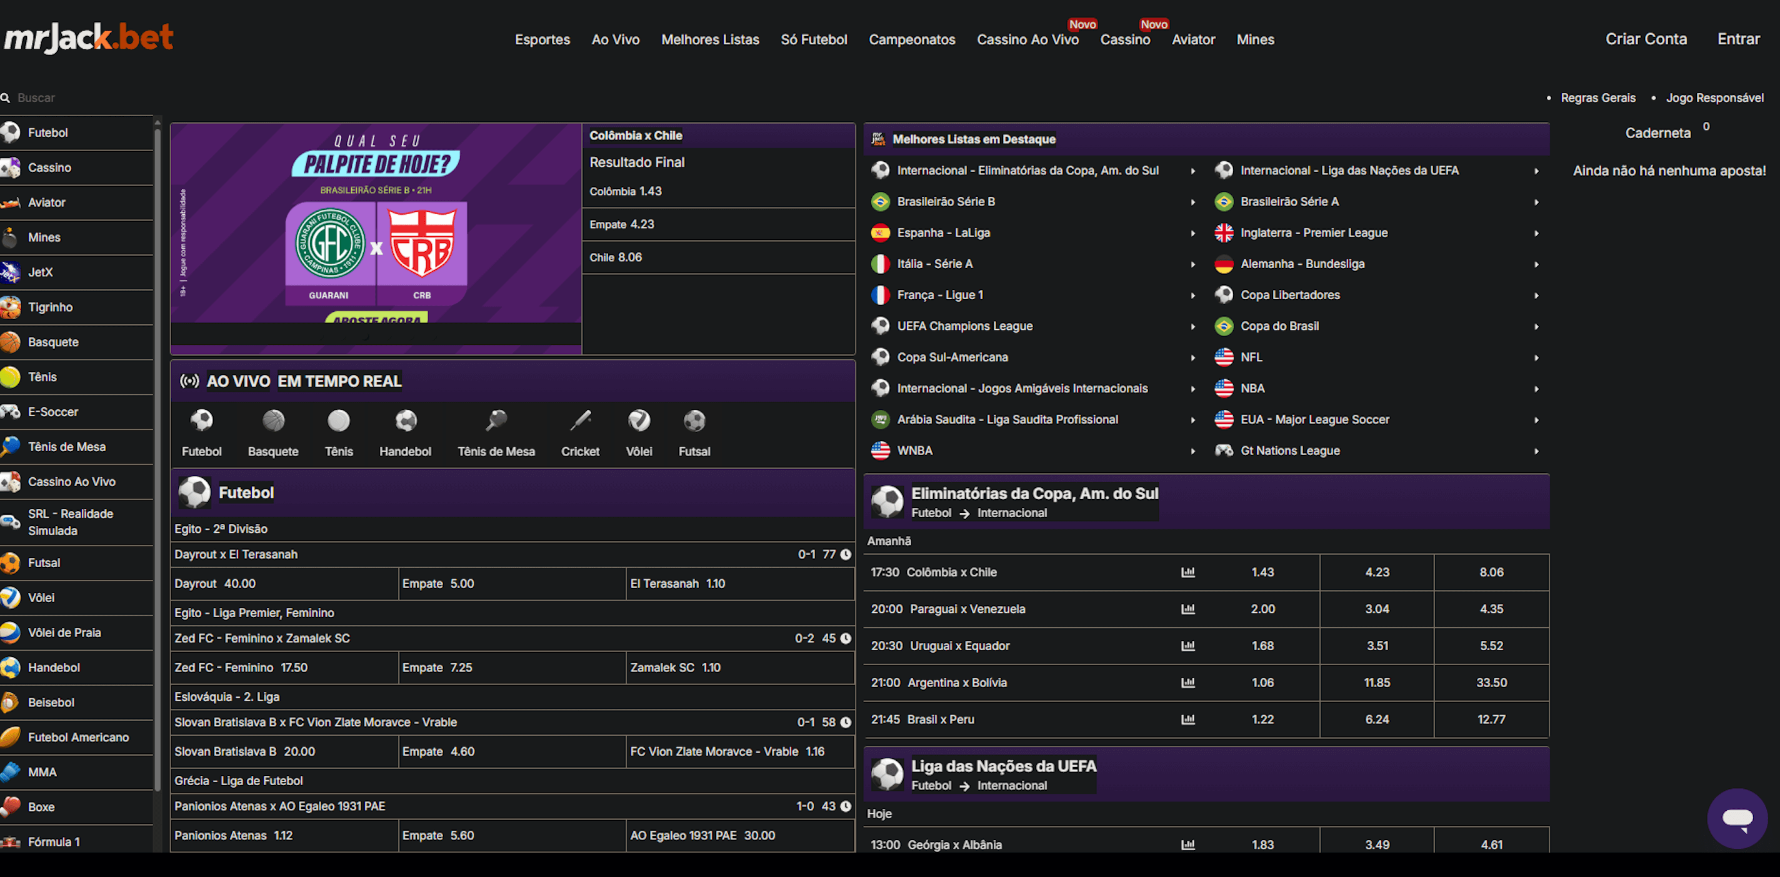The image size is (1780, 877).
Task: Open Internacional breadcrumb under Eliminatórias da Copa
Action: click(x=1012, y=513)
